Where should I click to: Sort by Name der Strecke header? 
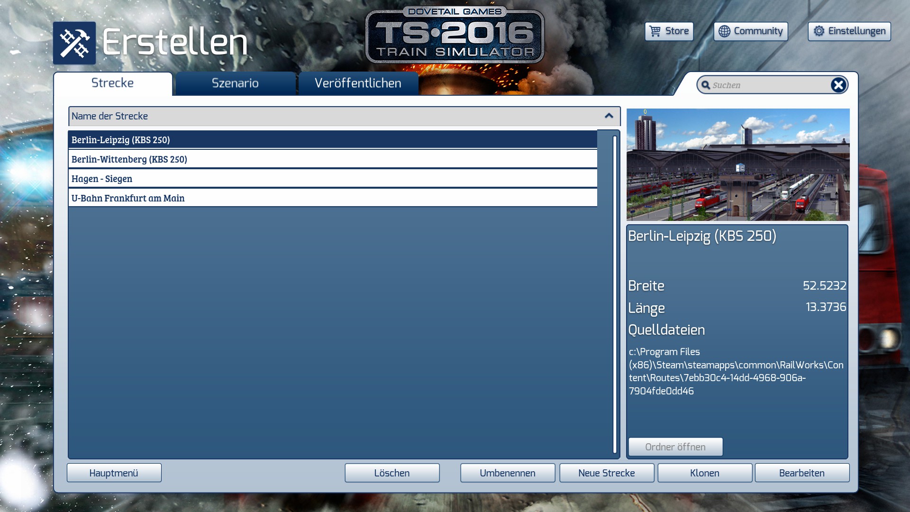(332, 116)
